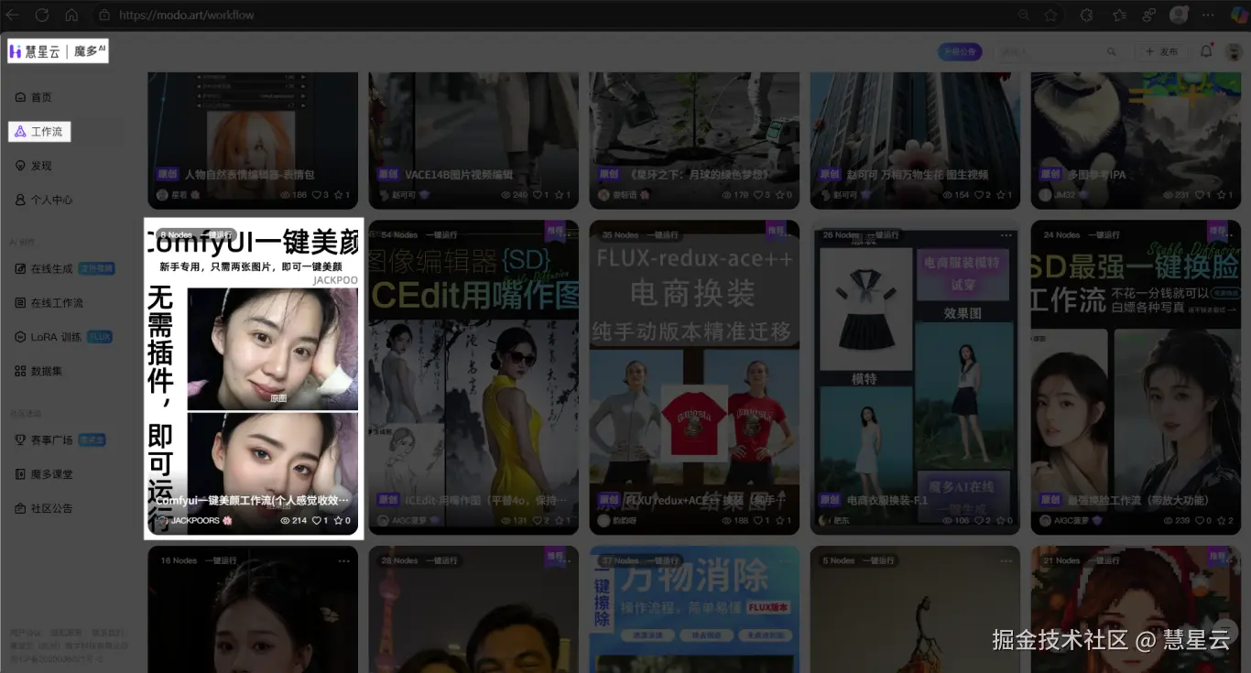Open three-dot menu on the 16 Nodes card

click(x=344, y=560)
